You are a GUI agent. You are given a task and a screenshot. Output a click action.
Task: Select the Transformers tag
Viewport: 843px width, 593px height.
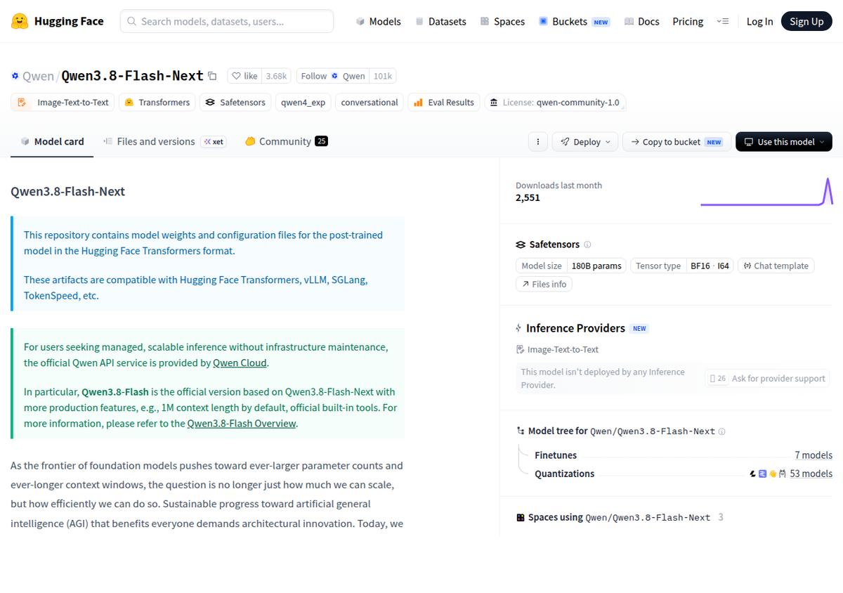pos(157,103)
